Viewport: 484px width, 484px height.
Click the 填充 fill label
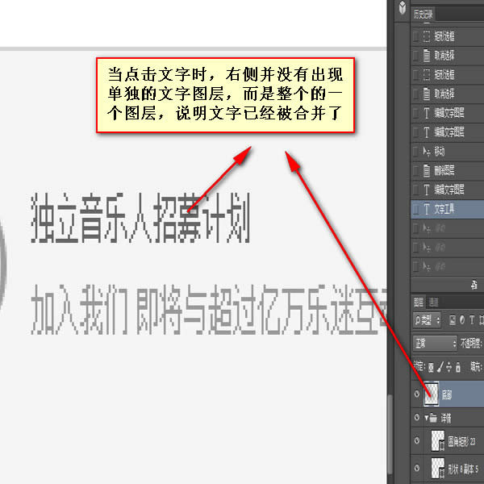click(476, 367)
